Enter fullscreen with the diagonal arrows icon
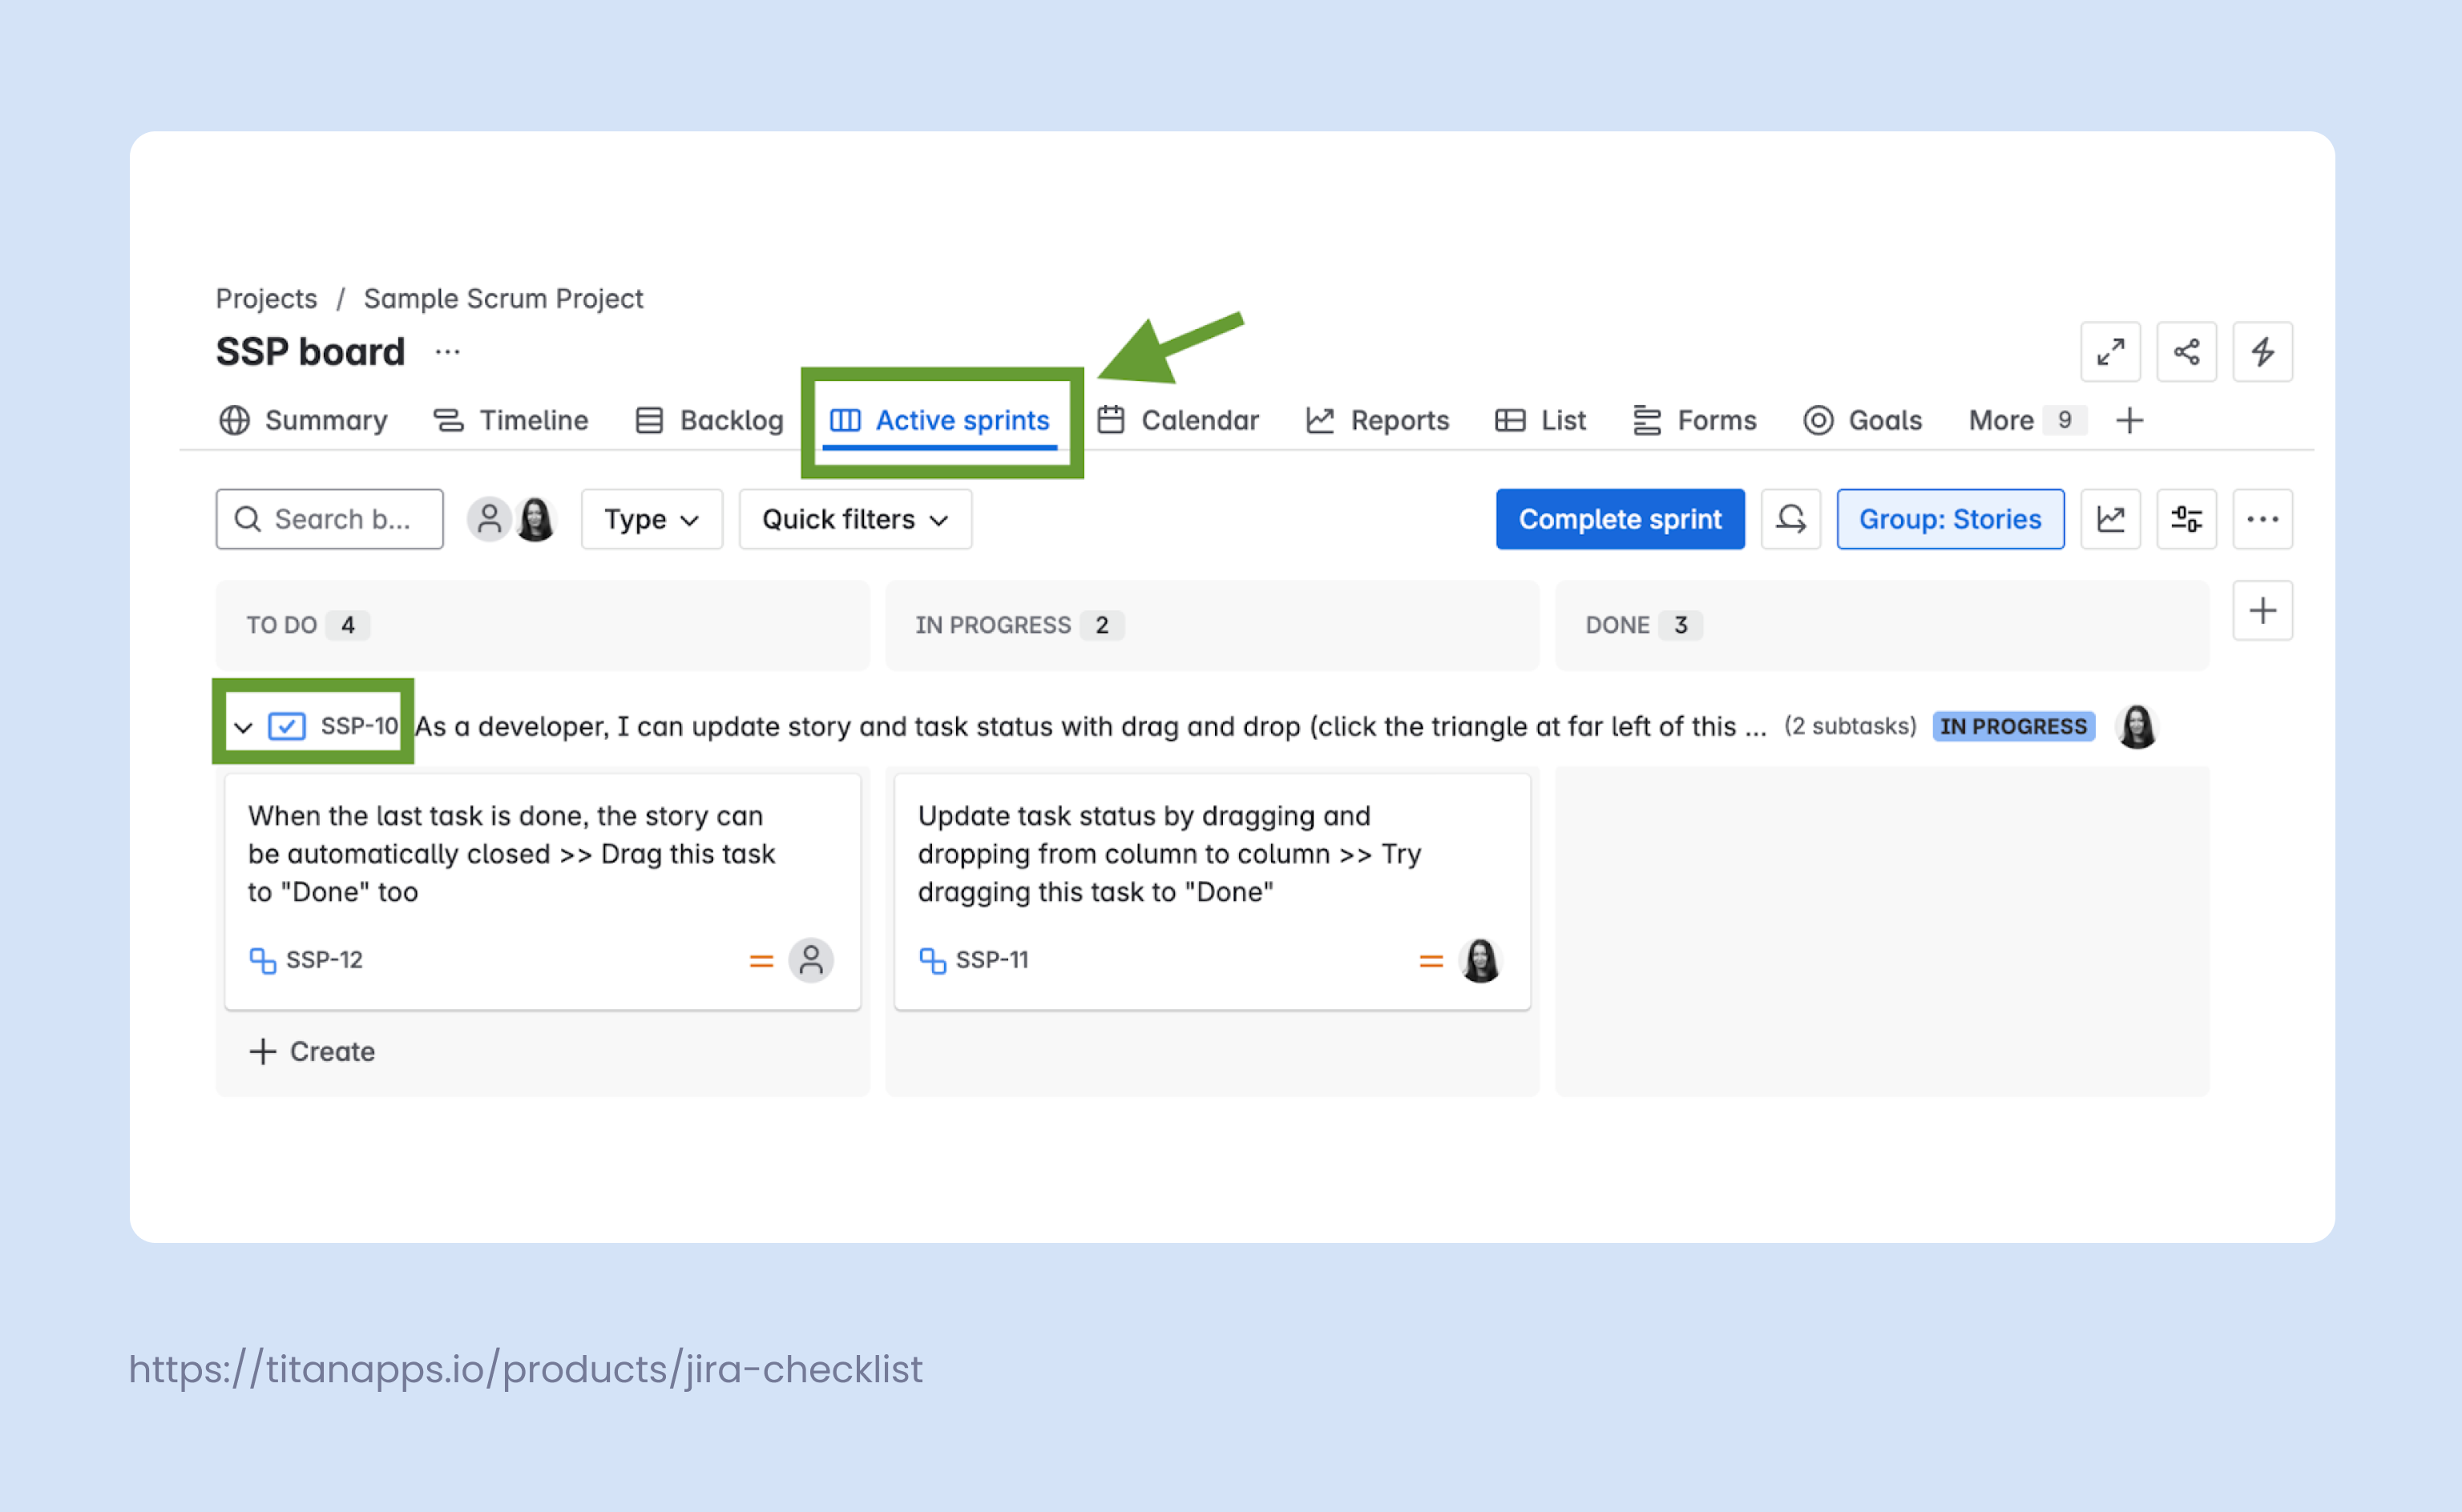 tap(2111, 352)
